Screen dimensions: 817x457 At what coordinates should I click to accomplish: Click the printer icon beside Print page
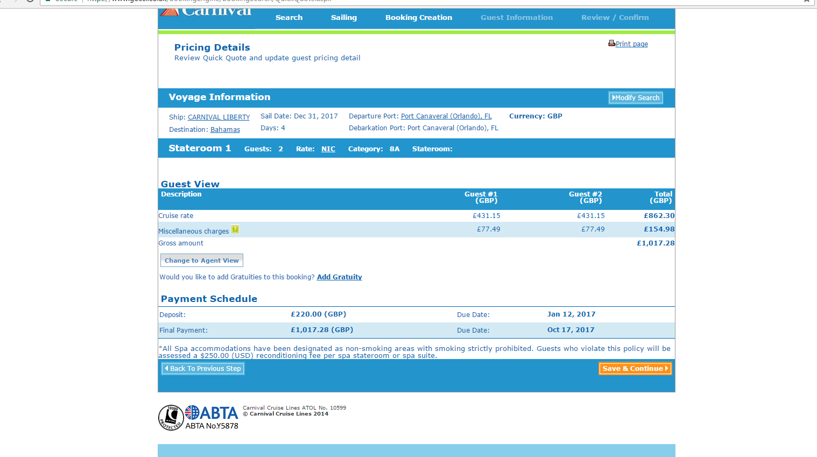point(611,43)
